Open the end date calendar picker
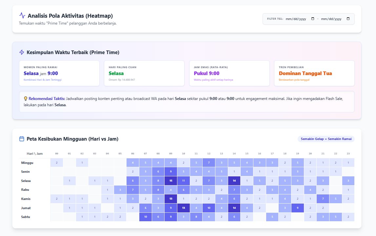 click(348, 19)
